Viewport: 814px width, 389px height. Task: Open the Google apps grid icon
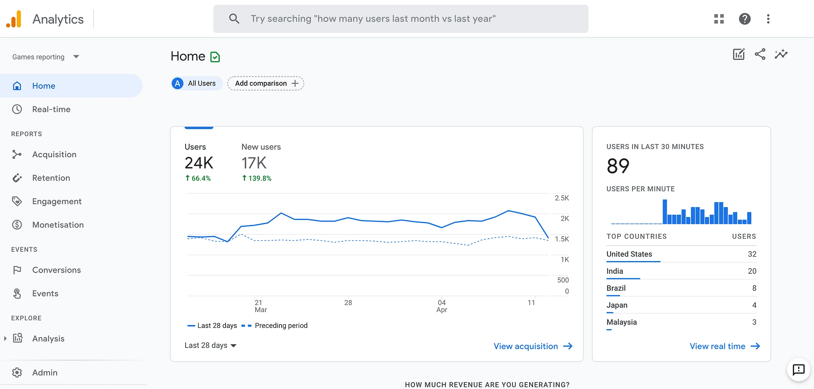point(719,19)
